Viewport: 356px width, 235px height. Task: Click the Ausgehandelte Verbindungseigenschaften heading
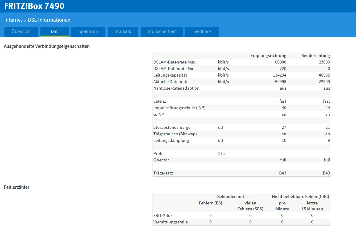(x=47, y=46)
